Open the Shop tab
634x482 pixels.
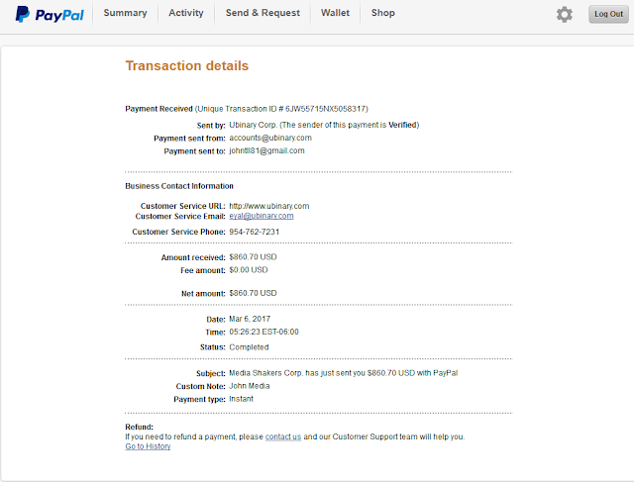383,13
